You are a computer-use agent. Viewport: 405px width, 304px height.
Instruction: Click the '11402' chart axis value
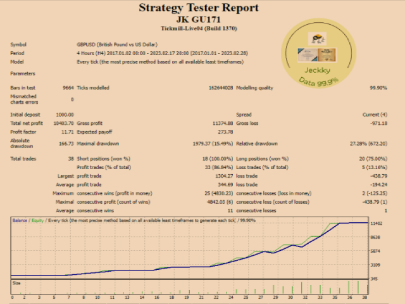tap(377, 224)
